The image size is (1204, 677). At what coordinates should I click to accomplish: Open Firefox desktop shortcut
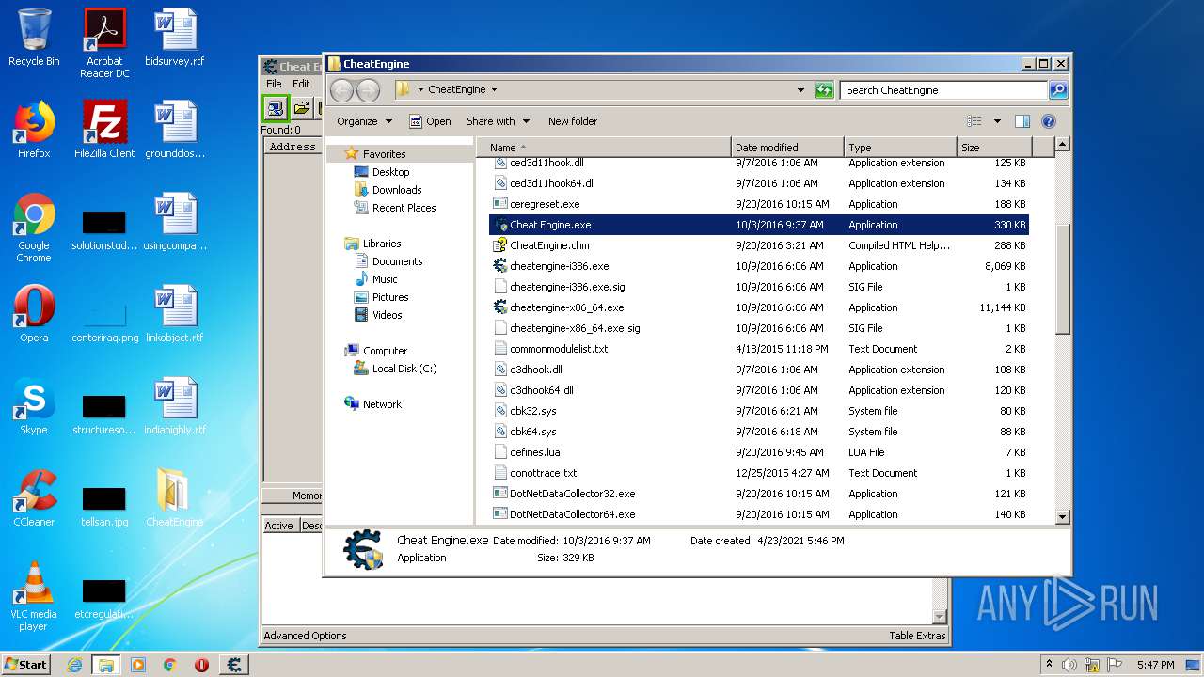[34, 130]
